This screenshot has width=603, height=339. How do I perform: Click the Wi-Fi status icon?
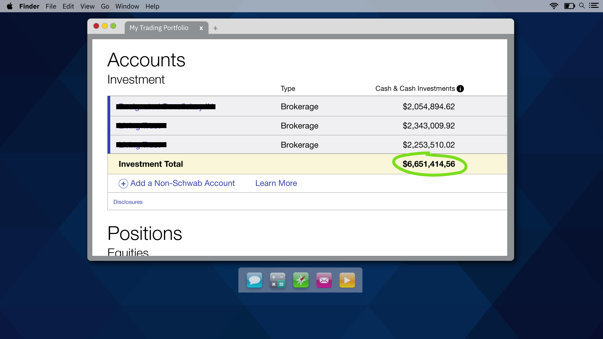pos(554,6)
